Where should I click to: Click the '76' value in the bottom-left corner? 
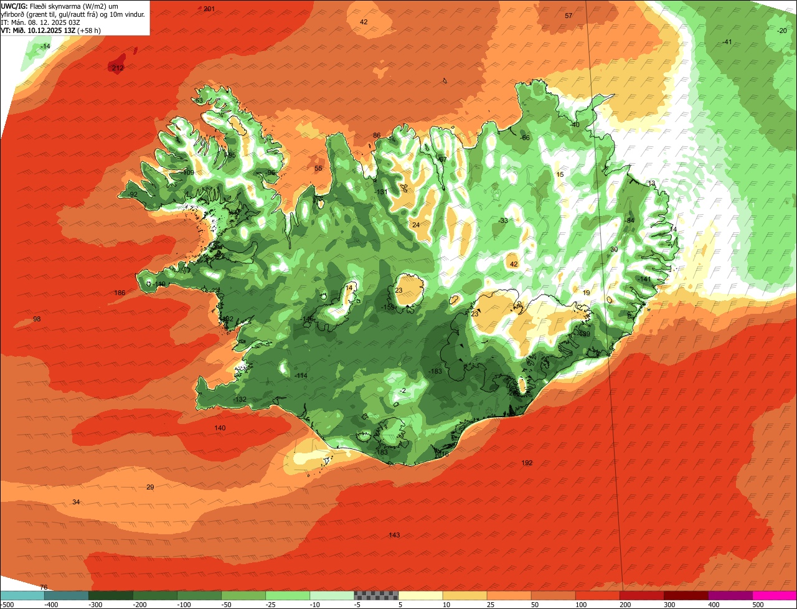[44, 588]
